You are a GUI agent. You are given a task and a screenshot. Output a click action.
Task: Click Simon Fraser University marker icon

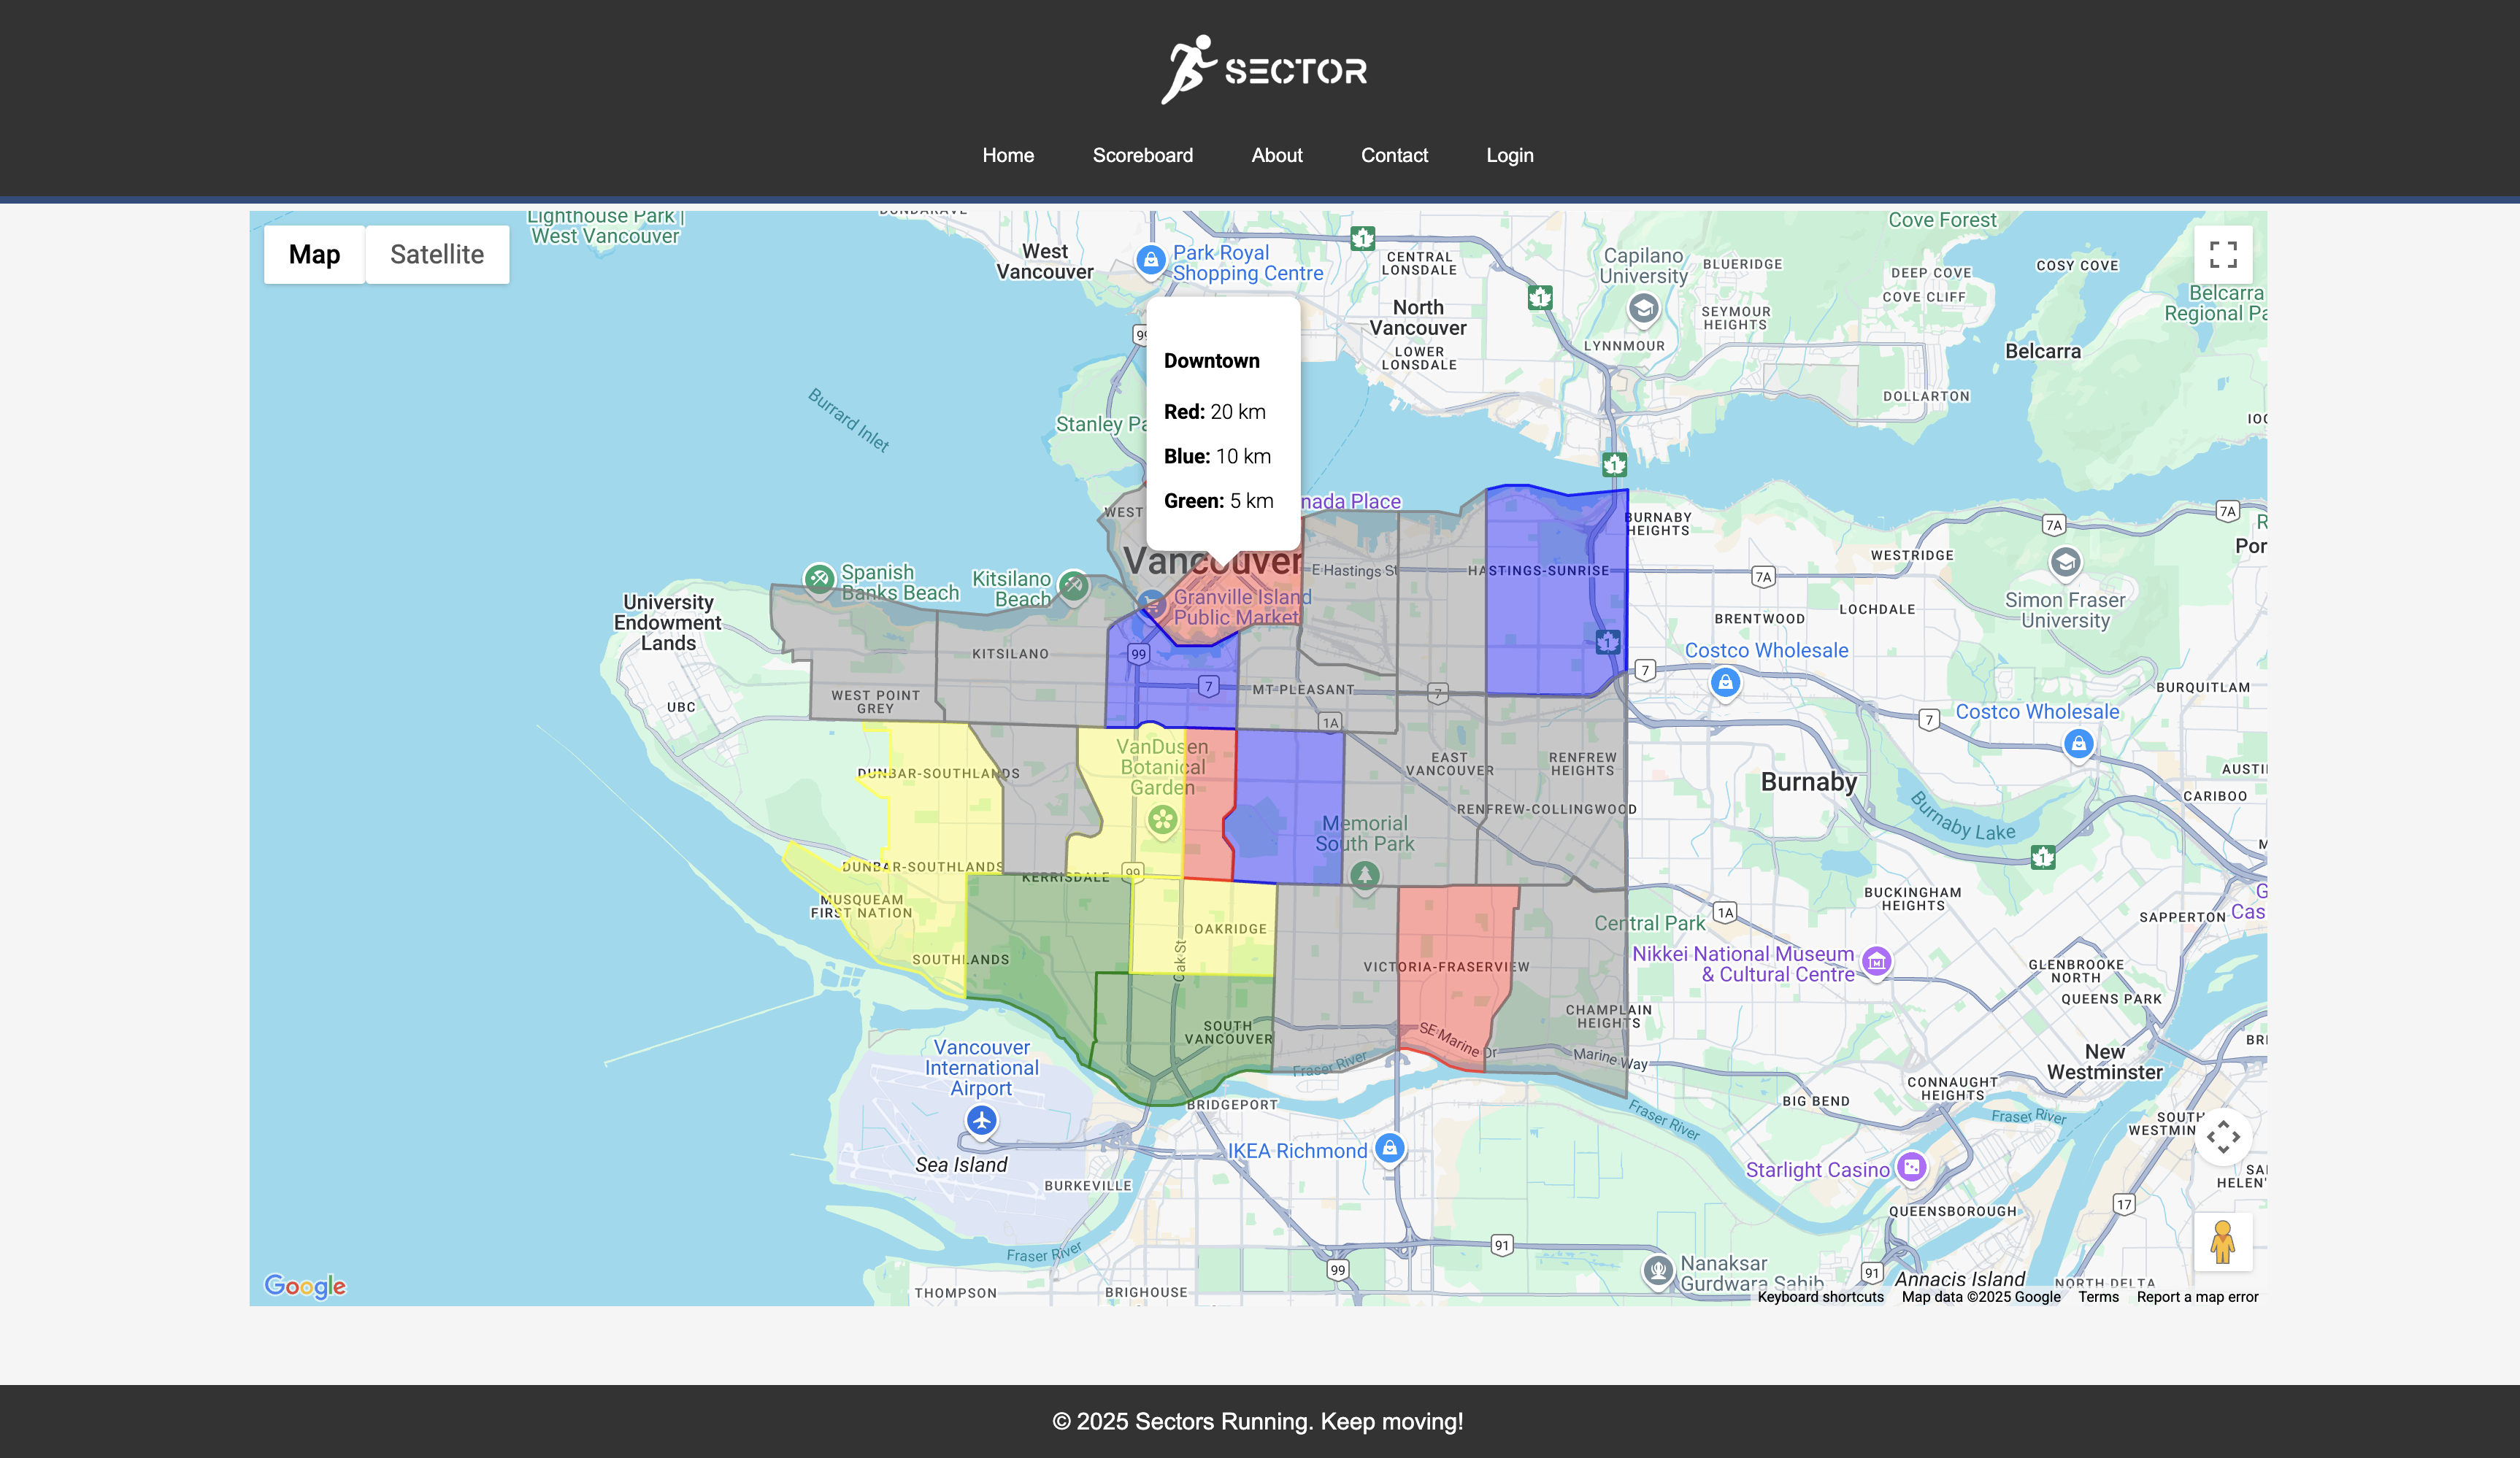(x=2065, y=563)
